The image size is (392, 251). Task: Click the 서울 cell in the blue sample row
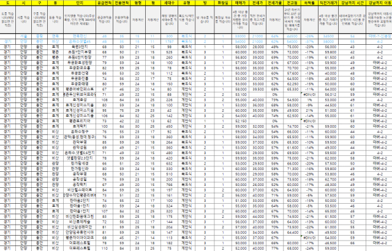coord(23,36)
